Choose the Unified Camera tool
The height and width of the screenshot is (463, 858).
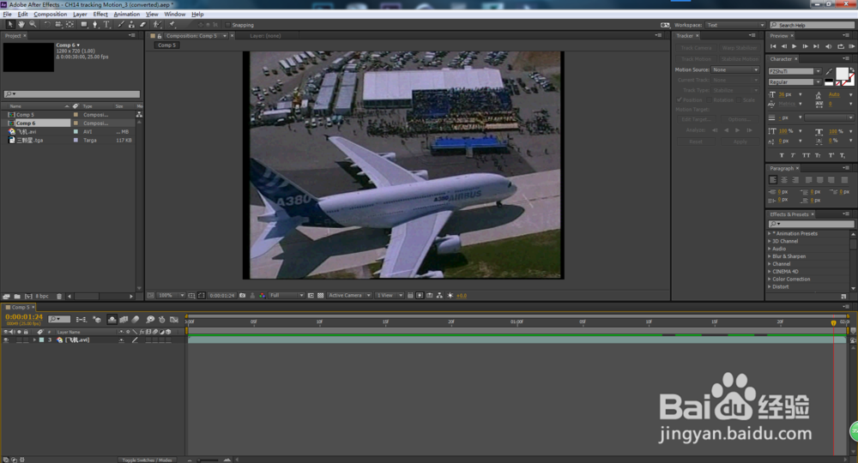(x=58, y=25)
